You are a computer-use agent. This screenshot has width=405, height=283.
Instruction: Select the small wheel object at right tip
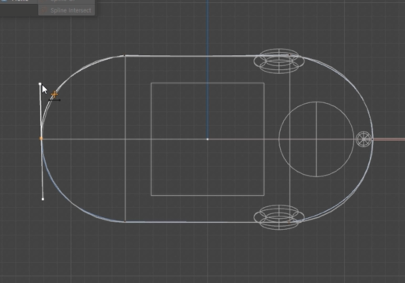(364, 139)
